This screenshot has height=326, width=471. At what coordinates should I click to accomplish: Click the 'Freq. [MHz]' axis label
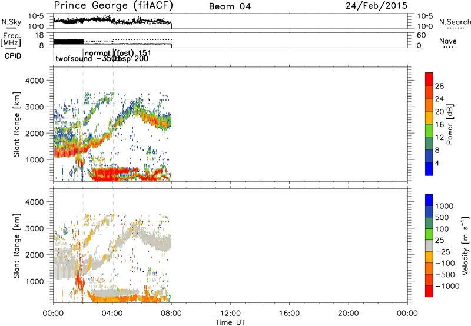tap(11, 40)
